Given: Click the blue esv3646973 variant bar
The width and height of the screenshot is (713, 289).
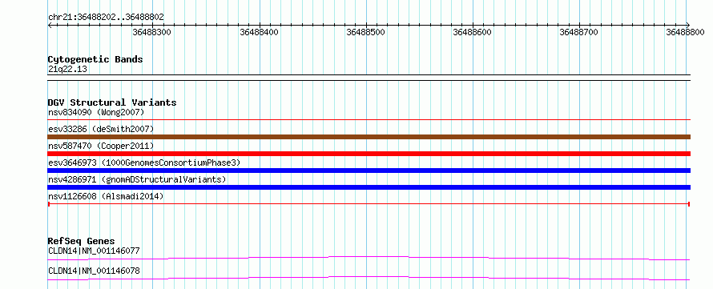Looking at the screenshot, I should point(369,171).
